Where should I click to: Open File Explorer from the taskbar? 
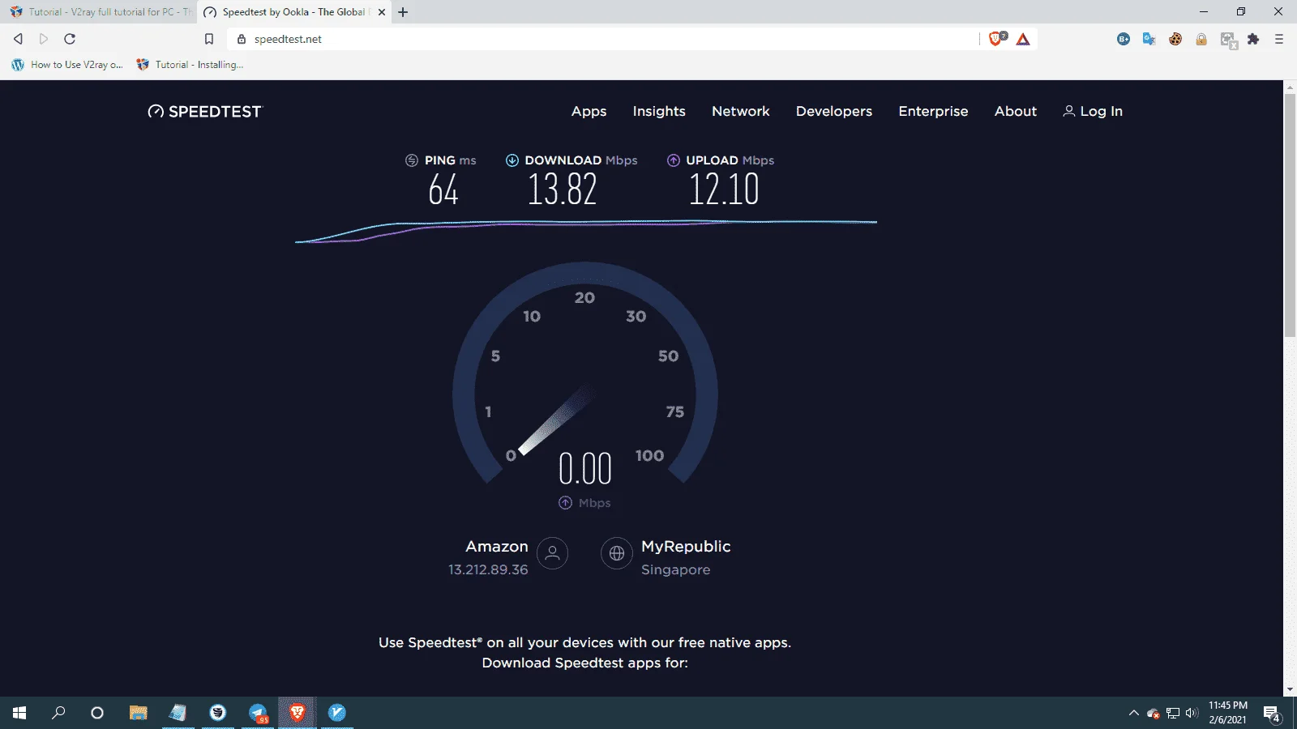pos(139,713)
